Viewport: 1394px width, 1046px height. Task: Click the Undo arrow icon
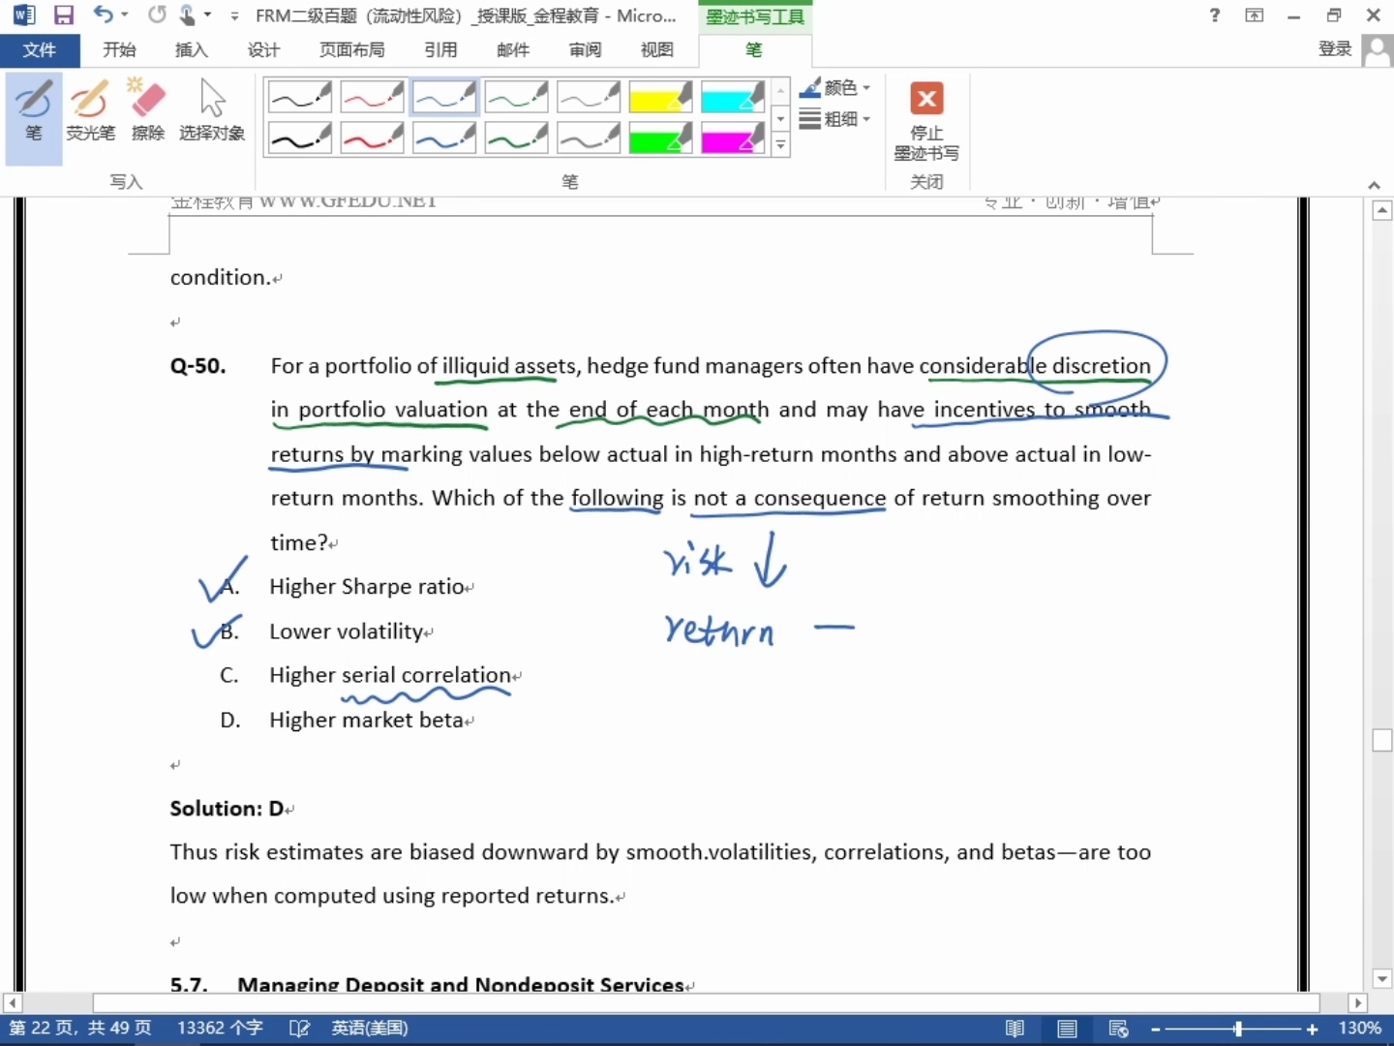[x=103, y=15]
